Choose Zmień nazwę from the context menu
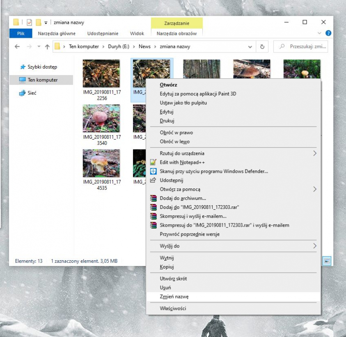The image size is (346, 337). 172,296
